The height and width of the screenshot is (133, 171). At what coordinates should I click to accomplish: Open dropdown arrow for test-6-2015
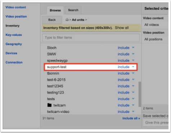tap(133, 80)
